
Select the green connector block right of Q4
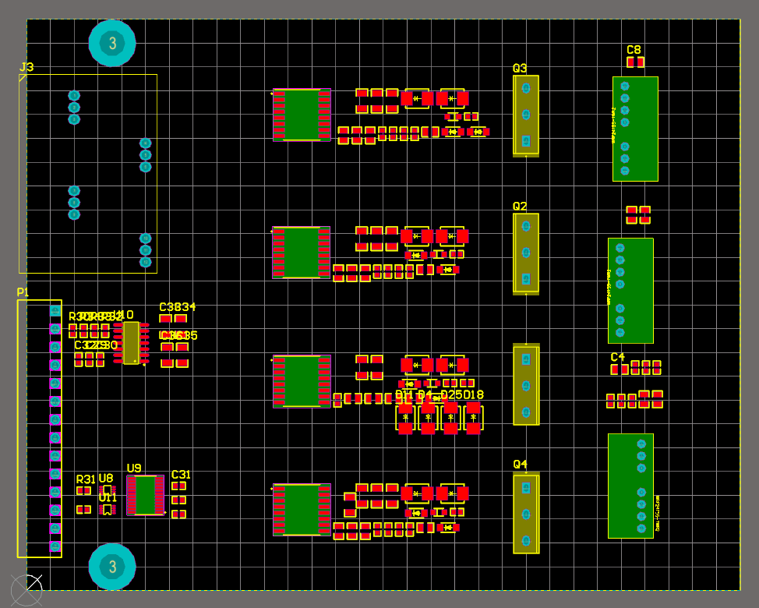pyautogui.click(x=630, y=486)
